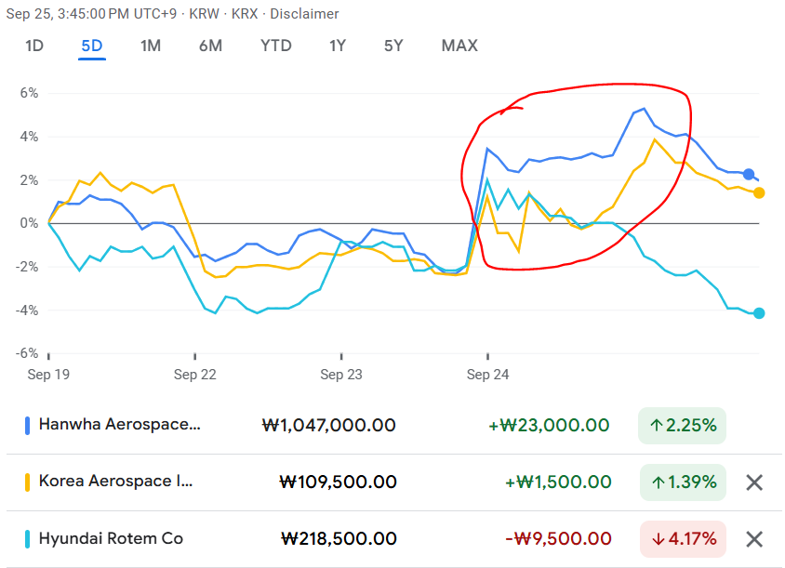Open Hanwha Aerospace stock name
This screenshot has height=568, width=785.
click(x=119, y=426)
